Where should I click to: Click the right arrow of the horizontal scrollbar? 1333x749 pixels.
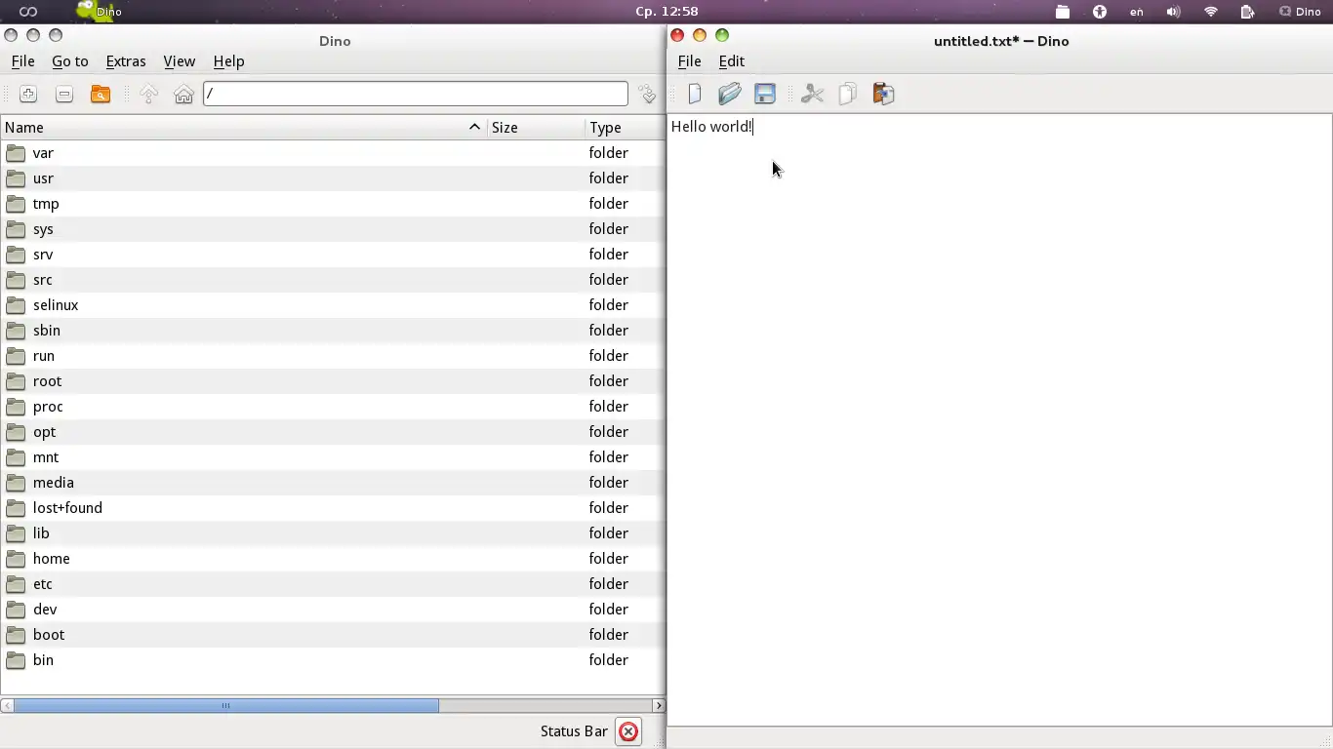click(659, 706)
